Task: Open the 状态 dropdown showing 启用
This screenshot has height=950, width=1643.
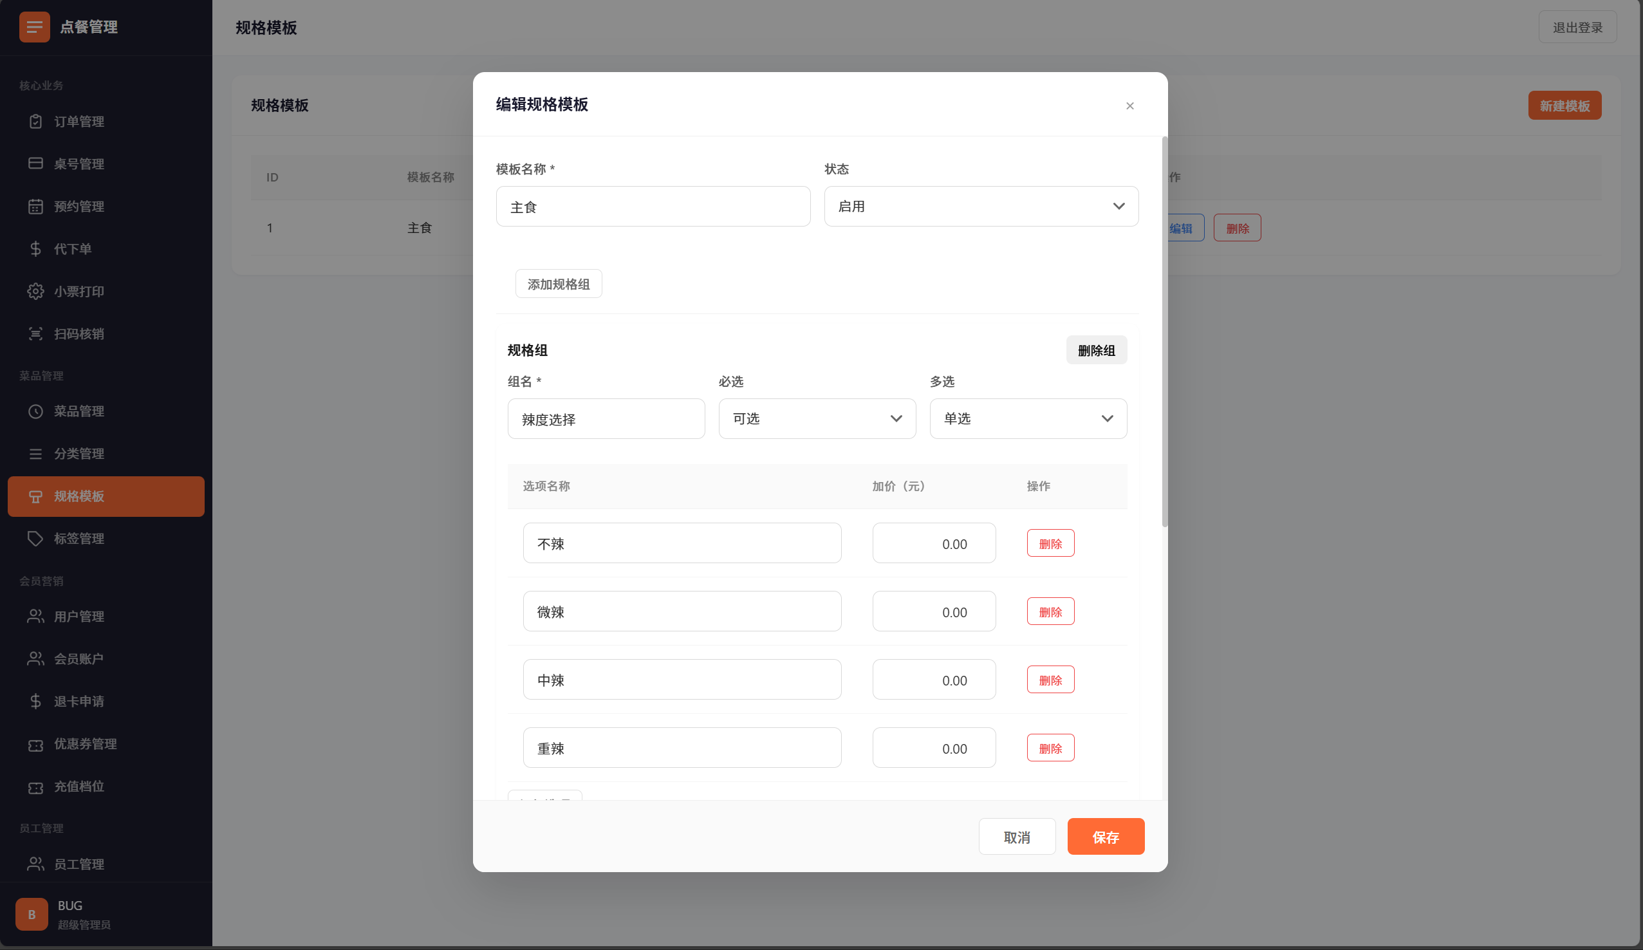Action: click(981, 206)
